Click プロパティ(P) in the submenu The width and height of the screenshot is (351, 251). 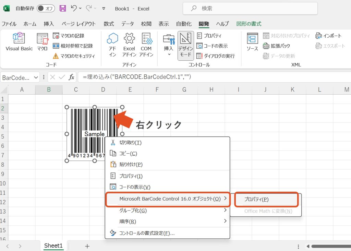[x=266, y=199]
